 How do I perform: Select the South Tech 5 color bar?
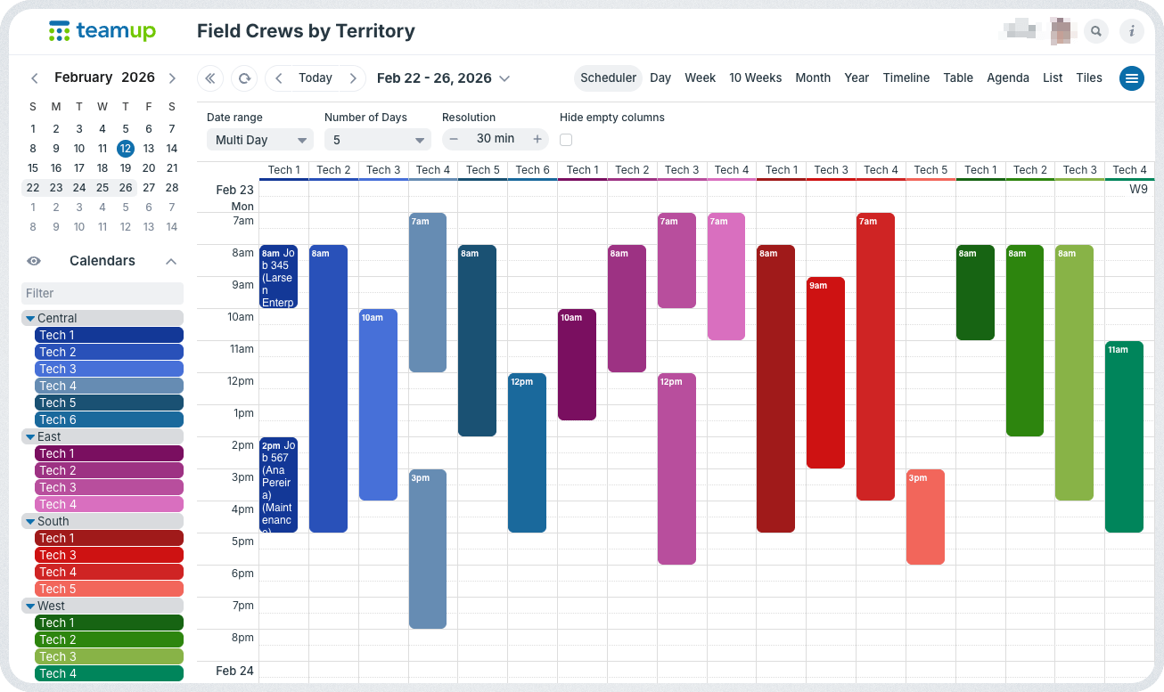pyautogui.click(x=109, y=589)
